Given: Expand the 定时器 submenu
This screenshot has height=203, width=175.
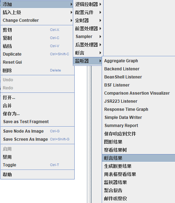Looking at the screenshot, I should [x=88, y=20].
